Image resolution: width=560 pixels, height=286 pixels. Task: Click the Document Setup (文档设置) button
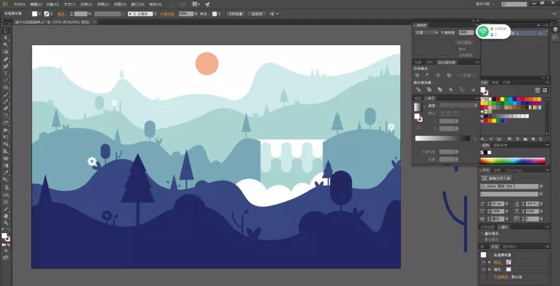click(x=236, y=14)
